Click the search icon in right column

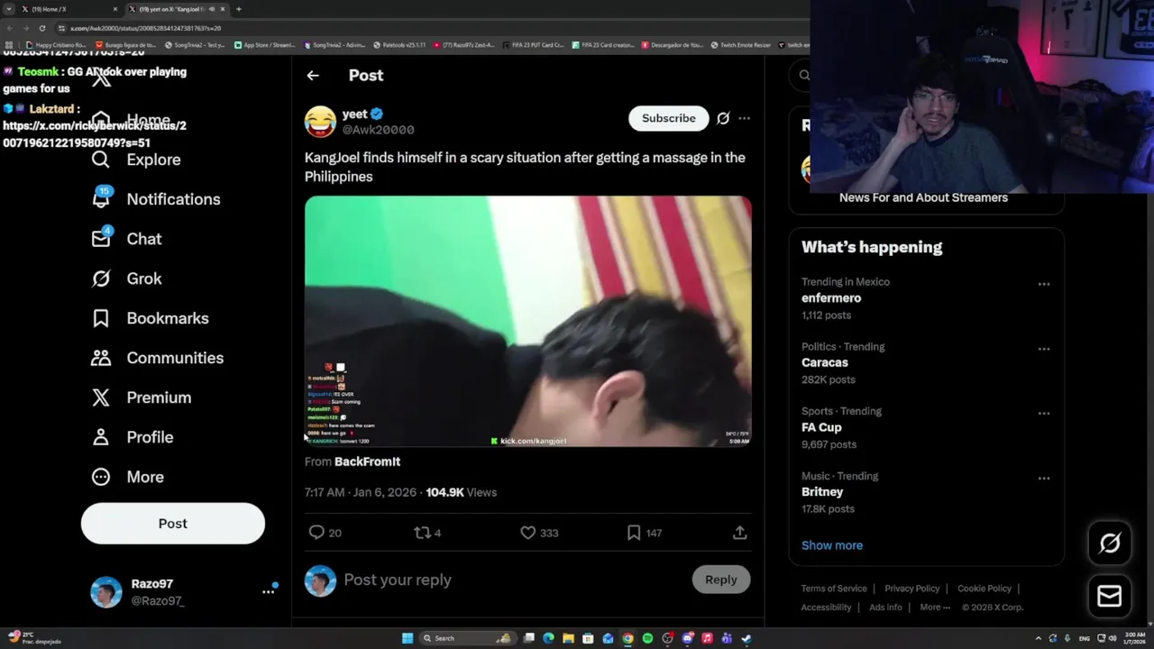pyautogui.click(x=804, y=76)
